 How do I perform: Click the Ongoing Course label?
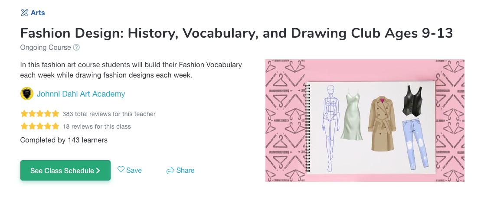click(46, 48)
